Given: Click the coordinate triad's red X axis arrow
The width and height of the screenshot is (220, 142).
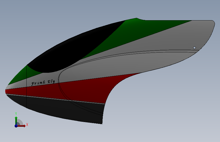Looking at the screenshot, I should point(21,126).
